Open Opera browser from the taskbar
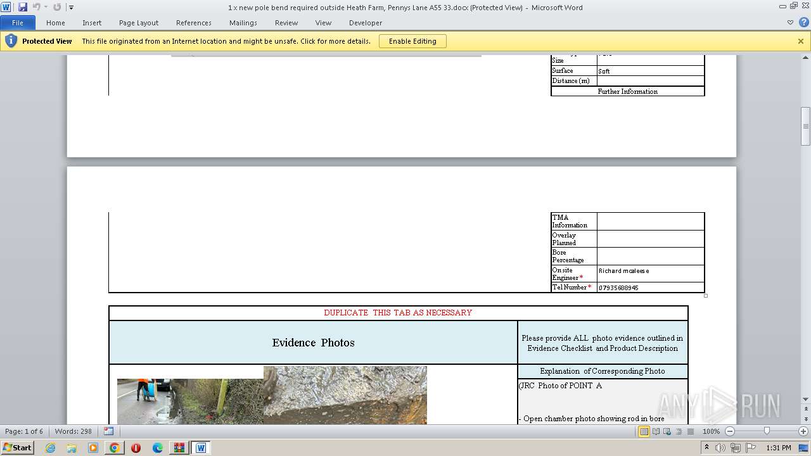811x456 pixels. pyautogui.click(x=136, y=448)
